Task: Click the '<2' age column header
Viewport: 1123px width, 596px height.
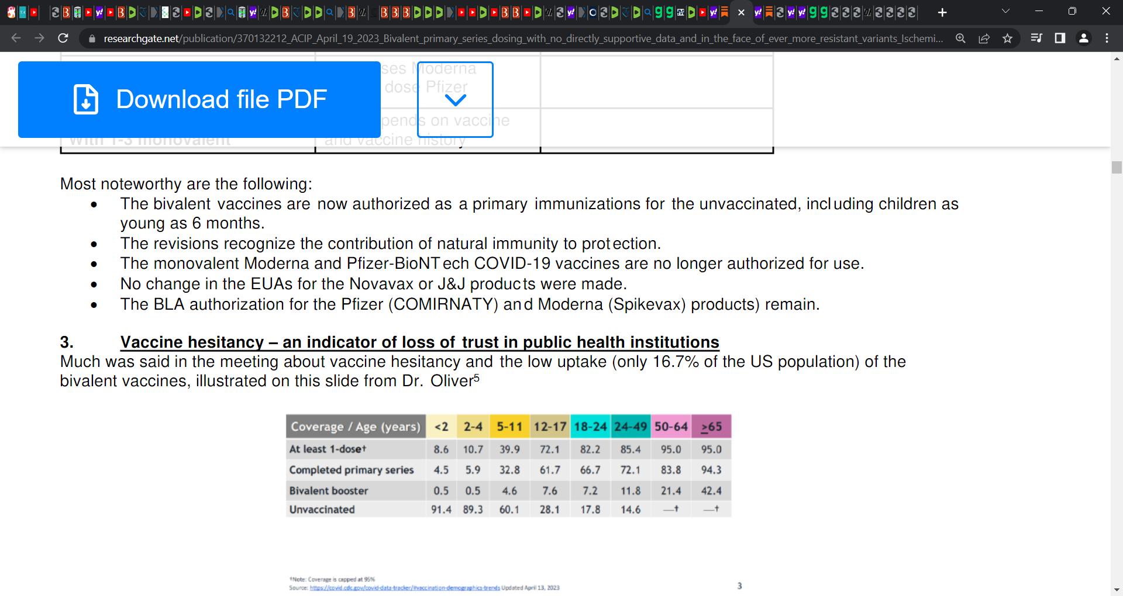Action: coord(442,427)
